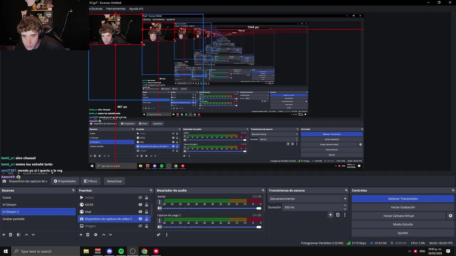
Task: Click Detener Transmisión button
Action: 403,199
